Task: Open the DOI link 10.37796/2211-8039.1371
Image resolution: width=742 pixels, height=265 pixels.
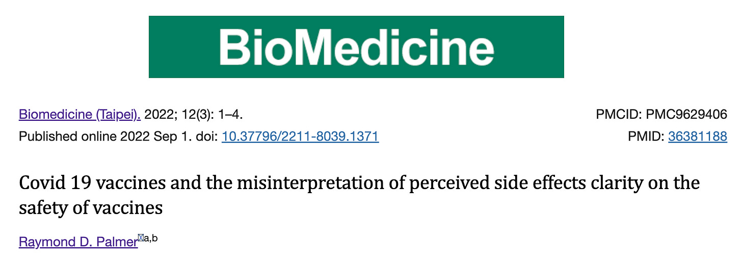Action: pos(300,137)
